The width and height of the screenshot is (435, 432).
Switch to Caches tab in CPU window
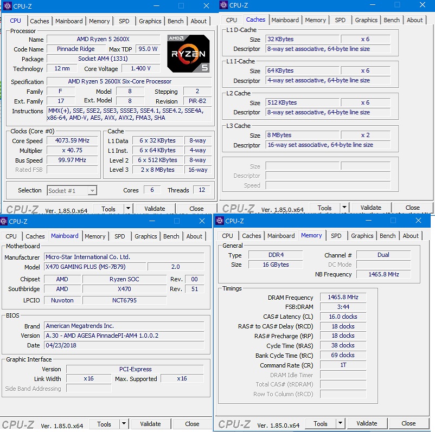click(x=40, y=21)
